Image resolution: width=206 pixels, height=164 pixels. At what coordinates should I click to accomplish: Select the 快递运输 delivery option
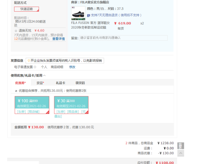pos(26,9)
